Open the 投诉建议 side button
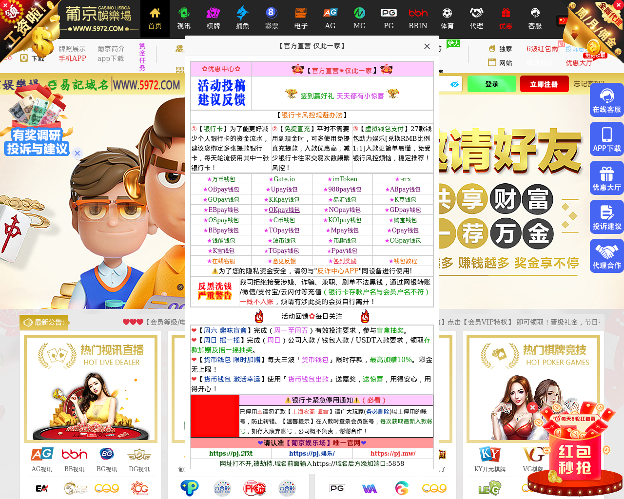 click(x=607, y=217)
